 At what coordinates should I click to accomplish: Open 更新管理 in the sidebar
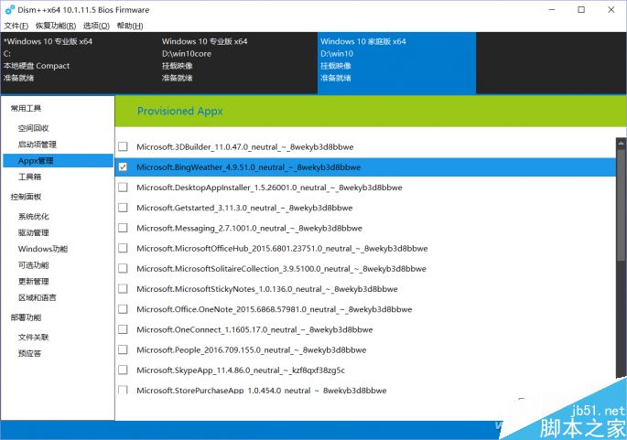coord(33,282)
